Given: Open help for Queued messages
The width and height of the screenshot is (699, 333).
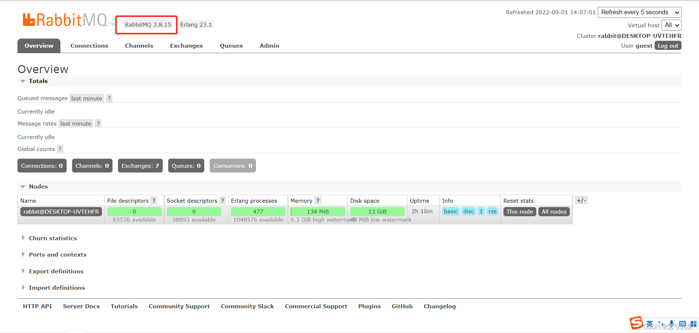Looking at the screenshot, I should pyautogui.click(x=109, y=98).
